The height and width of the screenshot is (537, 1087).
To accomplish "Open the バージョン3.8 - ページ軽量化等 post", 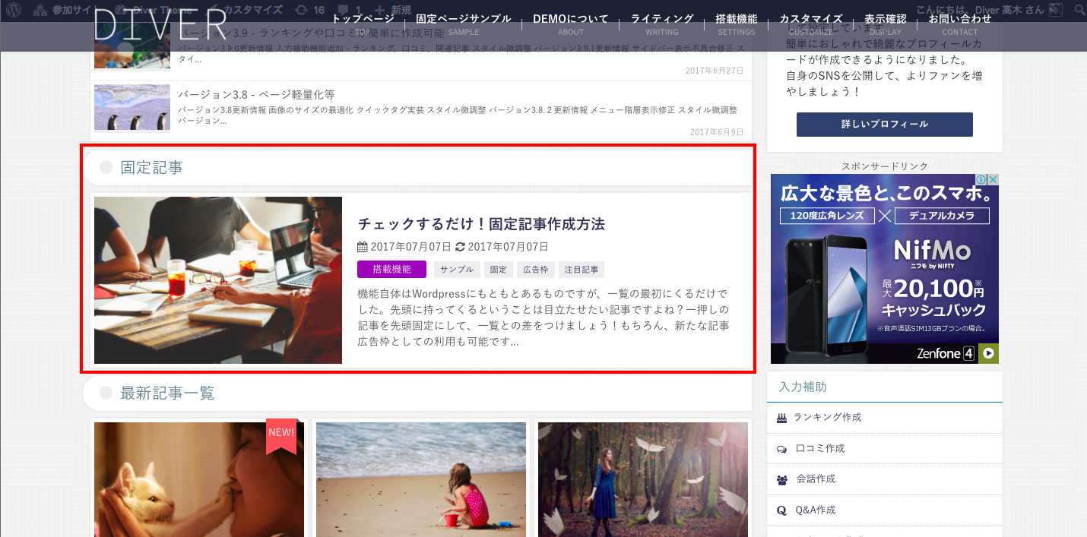I will [256, 95].
